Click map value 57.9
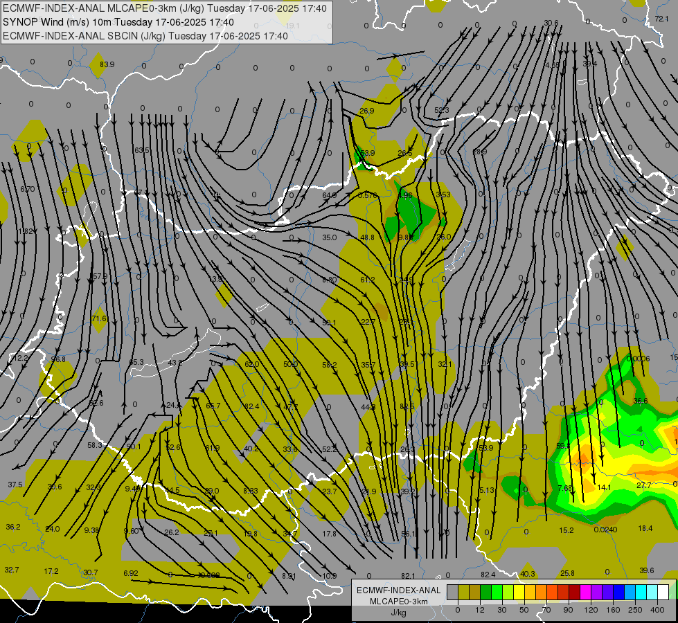This screenshot has width=678, height=623. pos(100,276)
